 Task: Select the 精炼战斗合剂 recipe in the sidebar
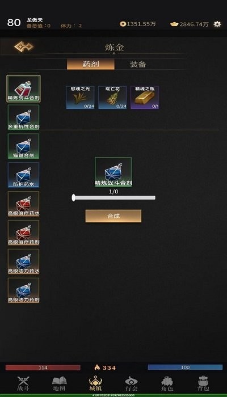23,88
